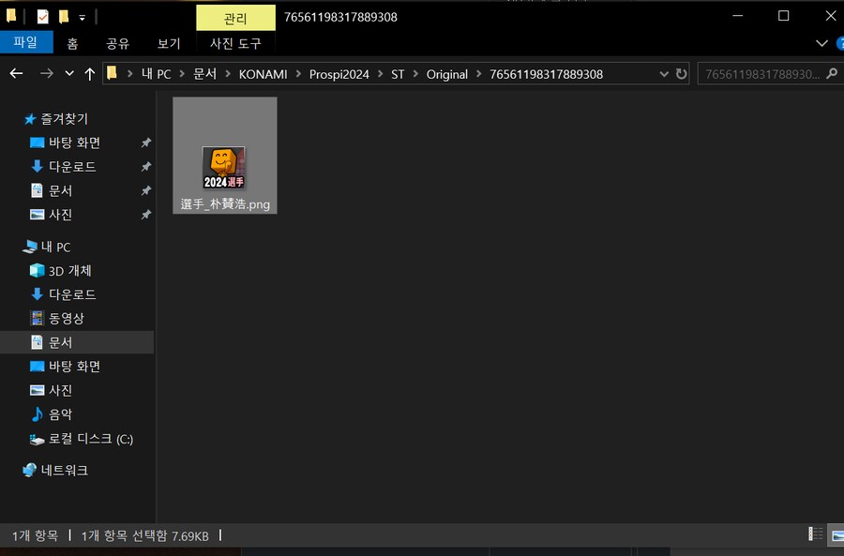Click the Up one level arrow
The image size is (844, 556).
(90, 73)
